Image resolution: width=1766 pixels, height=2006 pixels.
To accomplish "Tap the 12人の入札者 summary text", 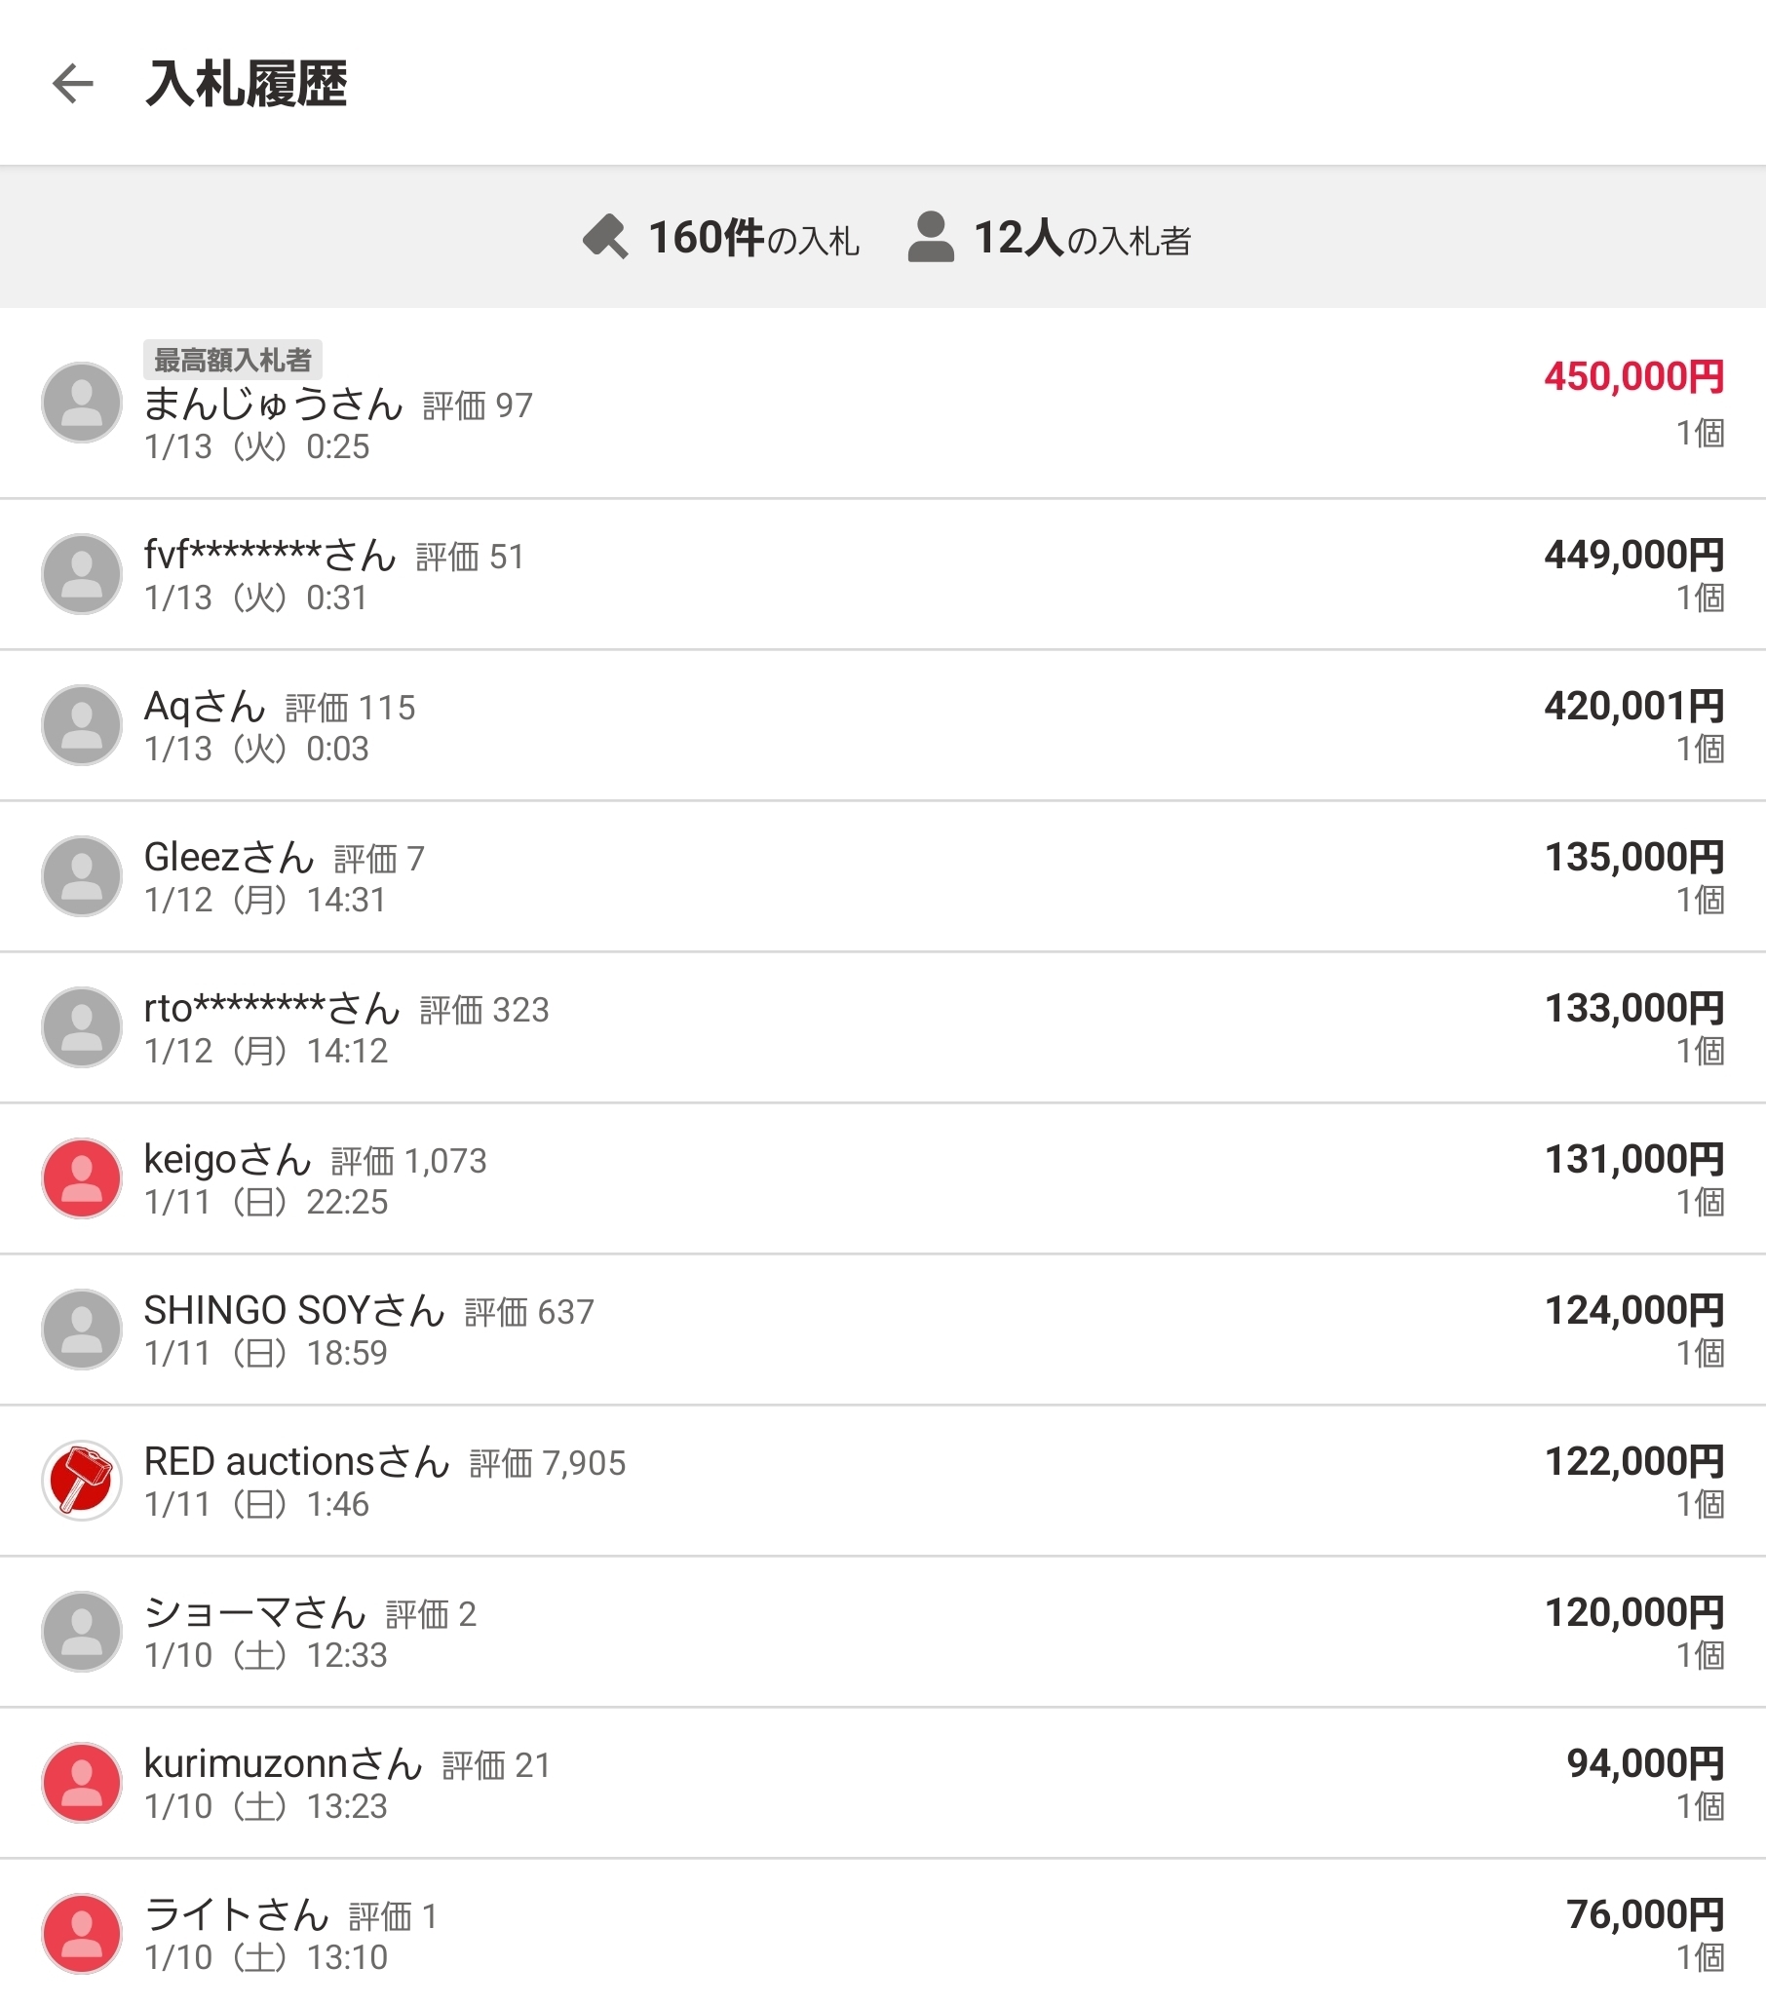I will pos(1082,239).
